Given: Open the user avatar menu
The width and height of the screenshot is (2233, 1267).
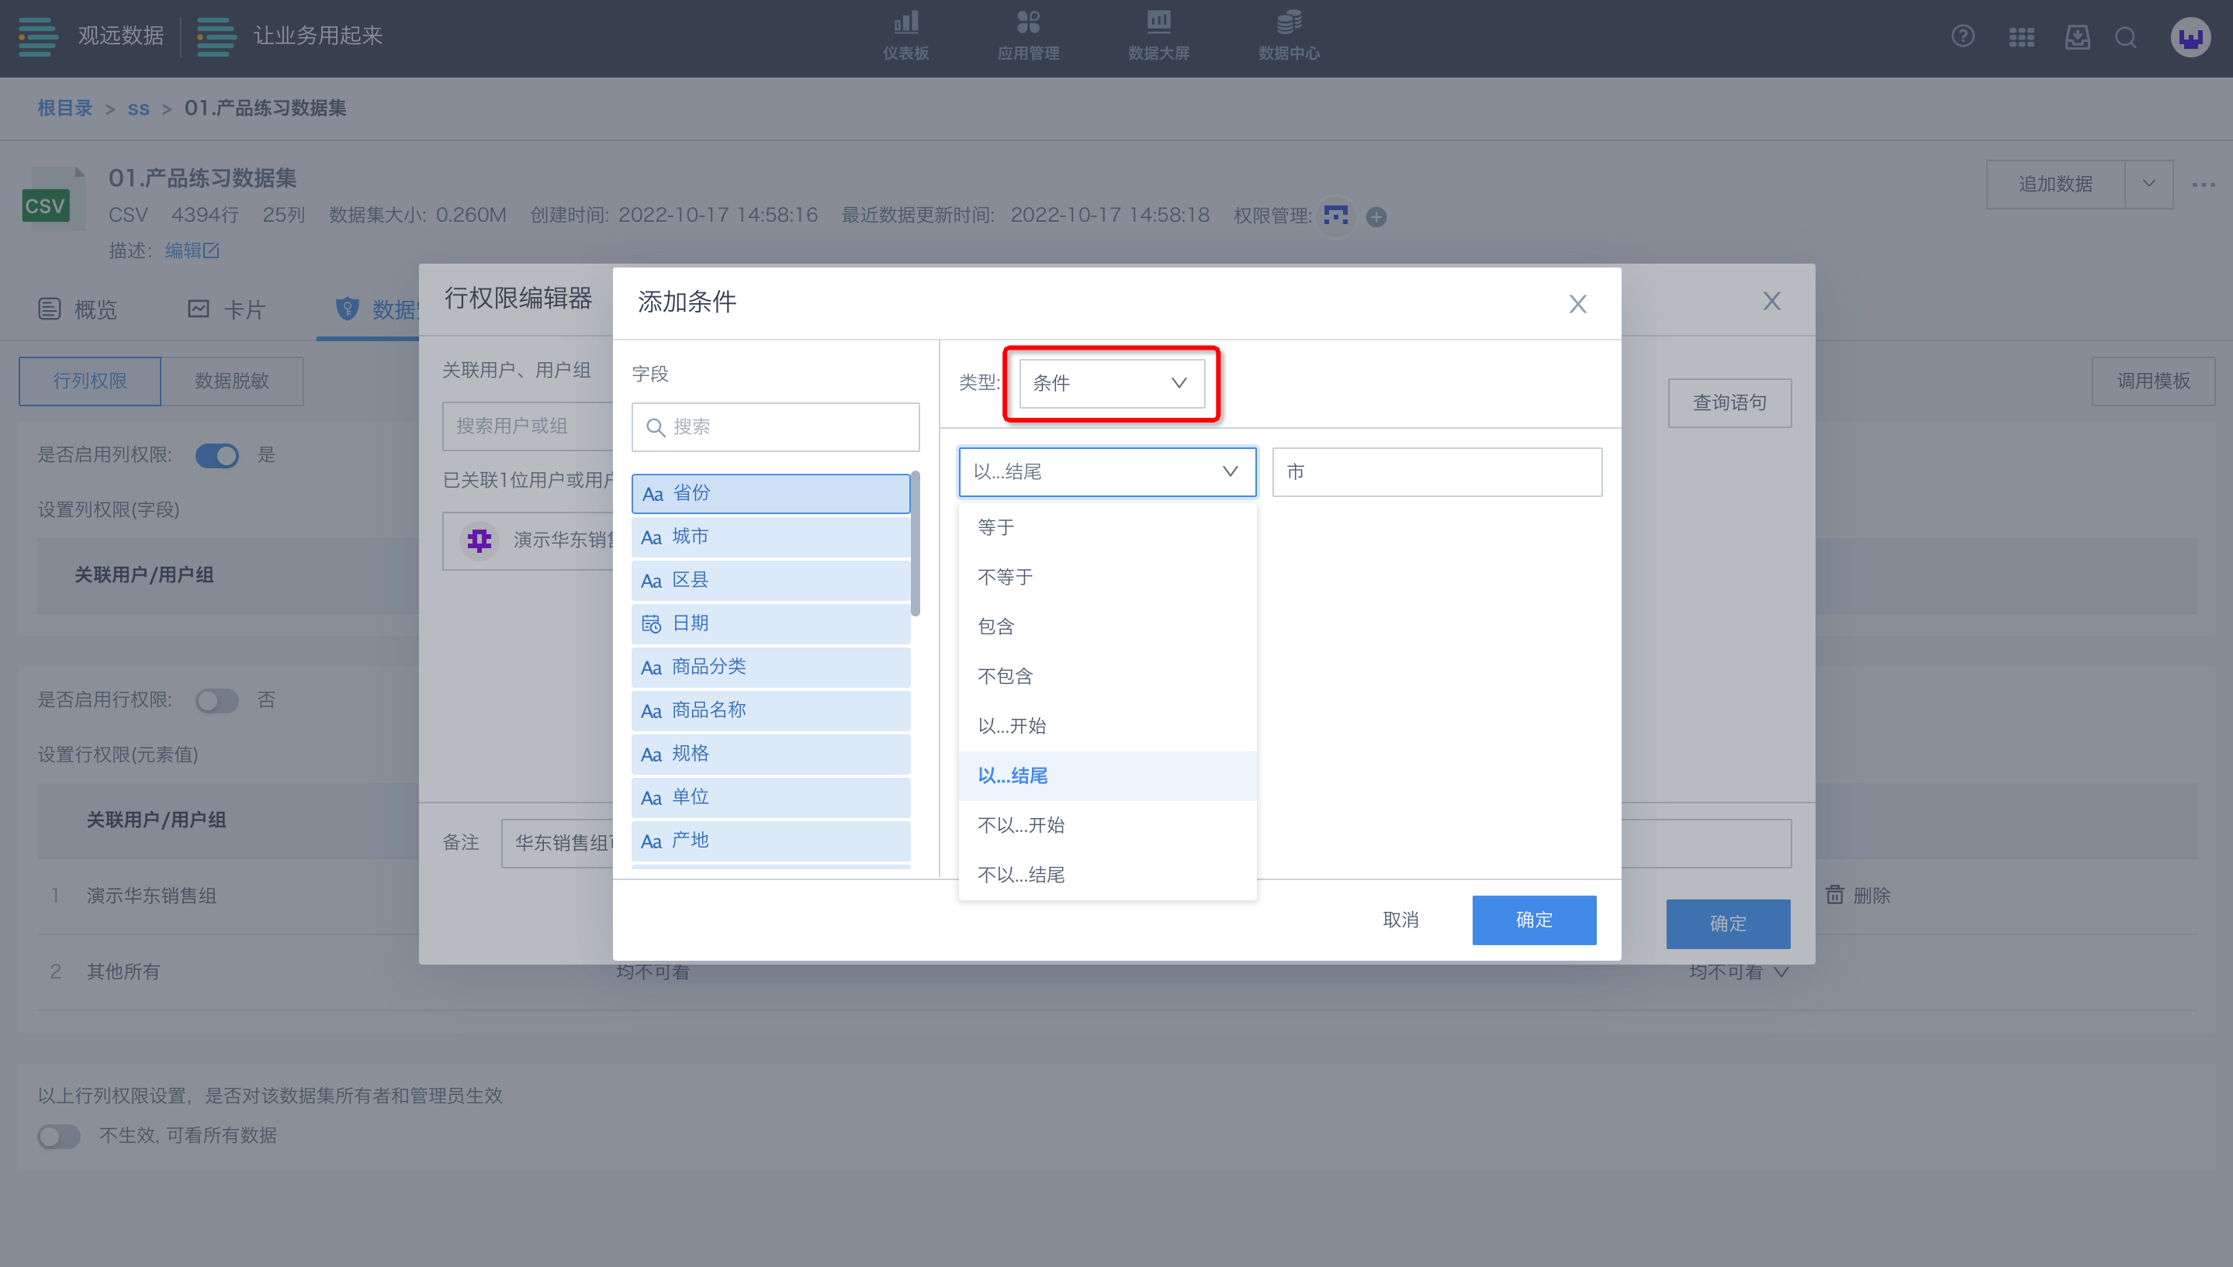Looking at the screenshot, I should tap(2190, 37).
